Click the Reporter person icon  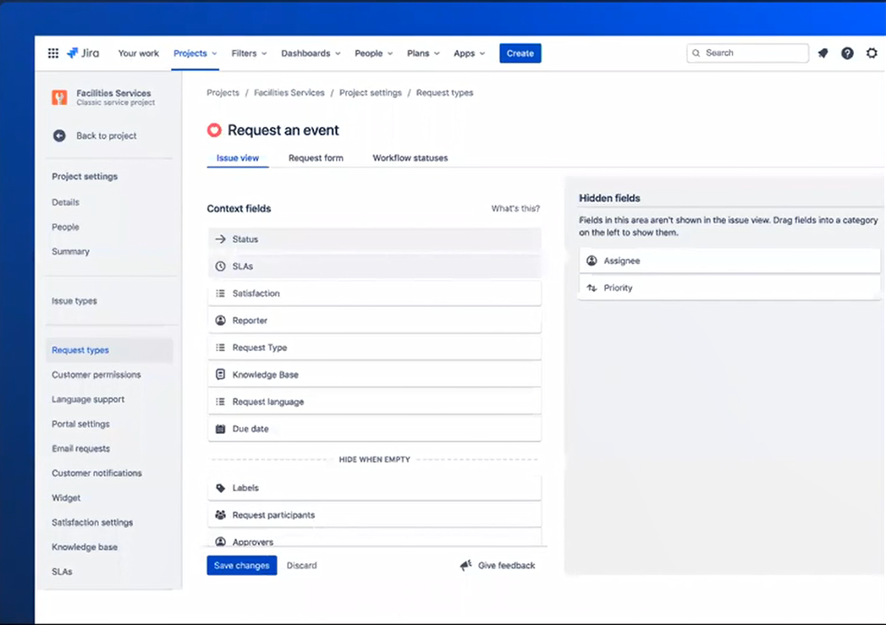pos(220,321)
